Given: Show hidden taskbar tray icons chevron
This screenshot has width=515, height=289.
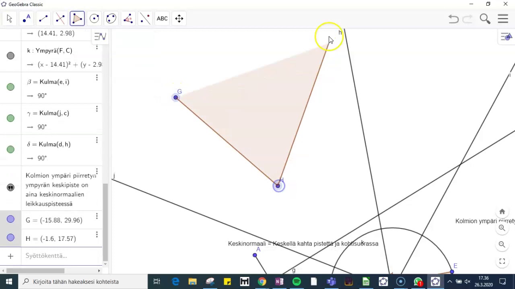Looking at the screenshot, I should click(x=449, y=282).
